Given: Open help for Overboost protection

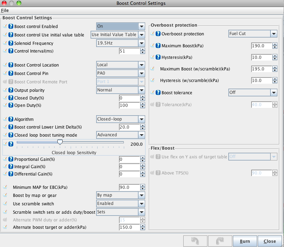Looking at the screenshot, I should 158,34.
